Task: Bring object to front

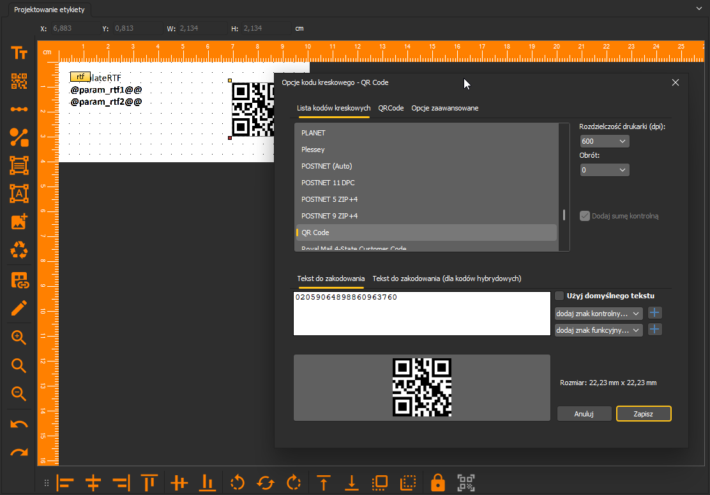Action: pyautogui.click(x=323, y=483)
